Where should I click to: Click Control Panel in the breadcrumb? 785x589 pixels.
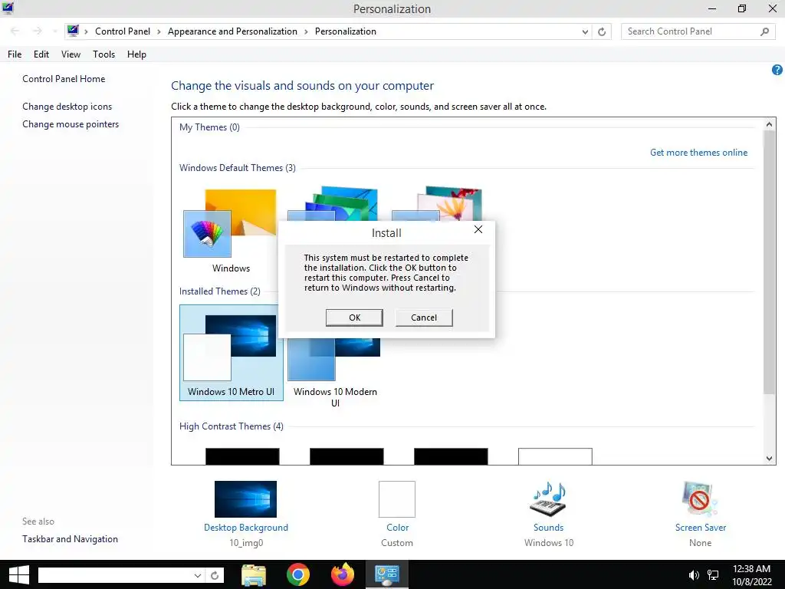[122, 31]
